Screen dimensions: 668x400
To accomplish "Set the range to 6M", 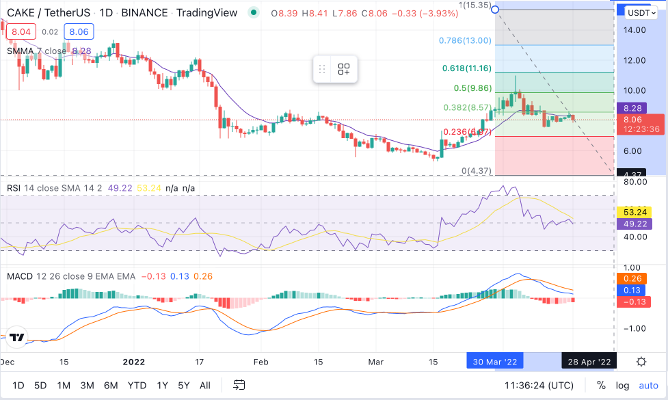I will (111, 386).
